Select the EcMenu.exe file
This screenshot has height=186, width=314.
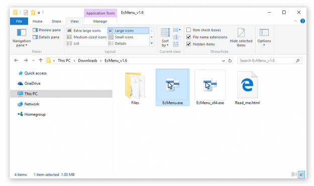tap(173, 88)
